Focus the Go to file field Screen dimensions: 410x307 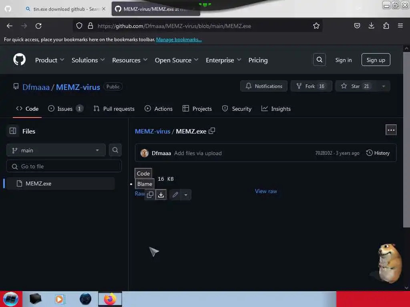64,166
